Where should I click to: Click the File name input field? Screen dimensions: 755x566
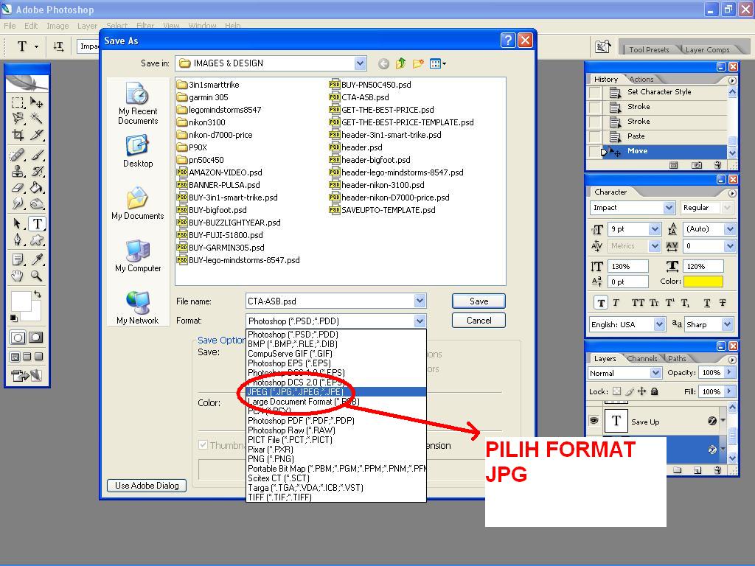point(330,301)
